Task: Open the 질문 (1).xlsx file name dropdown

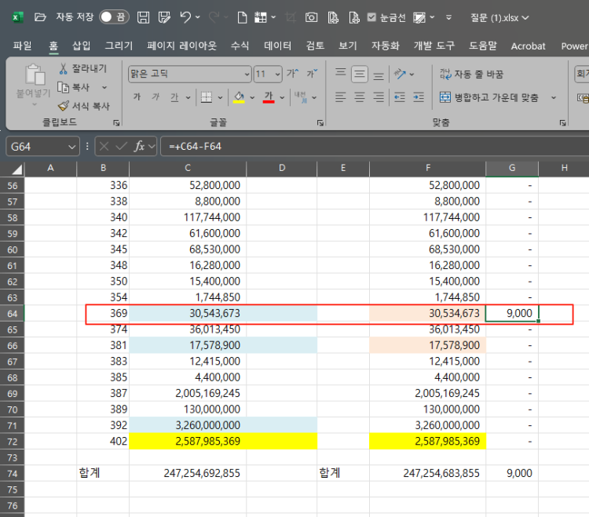Action: [499, 17]
